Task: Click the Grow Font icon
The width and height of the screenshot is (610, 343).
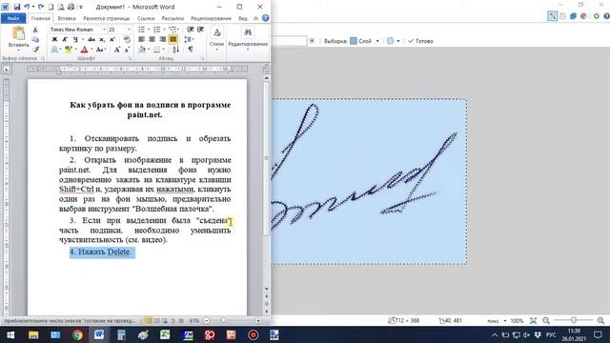Action: [116, 50]
